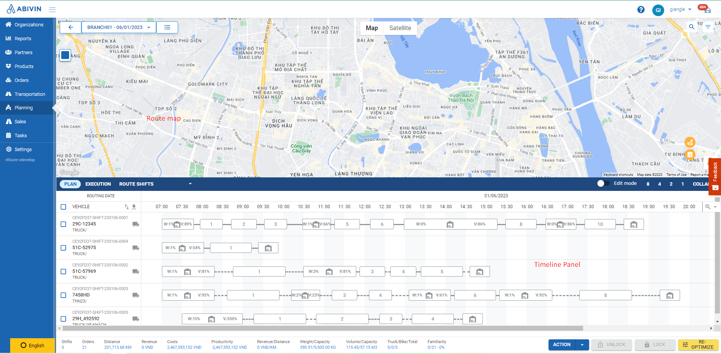Viewport: 721px width, 354px height.
Task: Click the red Feedback side tab
Action: point(715,177)
